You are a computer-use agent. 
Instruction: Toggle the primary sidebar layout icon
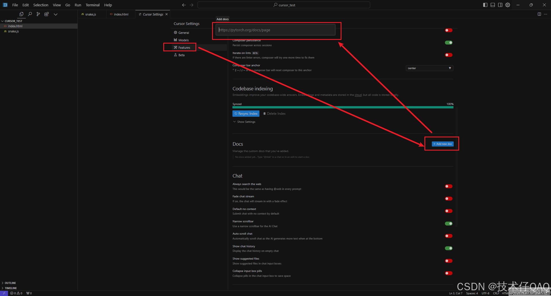click(x=485, y=5)
